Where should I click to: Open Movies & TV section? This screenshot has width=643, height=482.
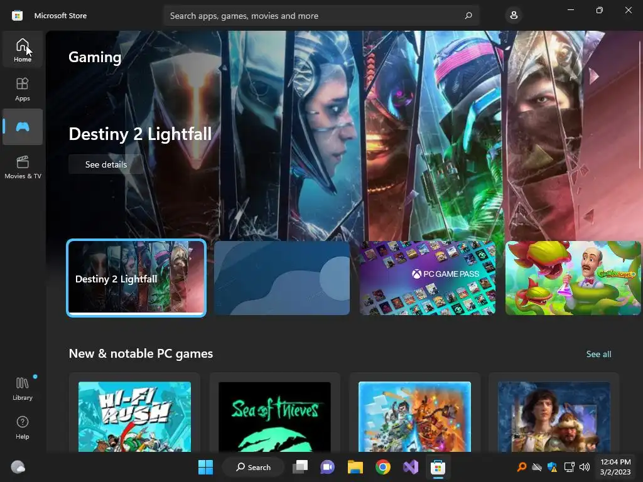coord(23,167)
